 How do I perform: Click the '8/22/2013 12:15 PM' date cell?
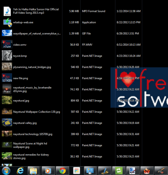pos(128,22)
